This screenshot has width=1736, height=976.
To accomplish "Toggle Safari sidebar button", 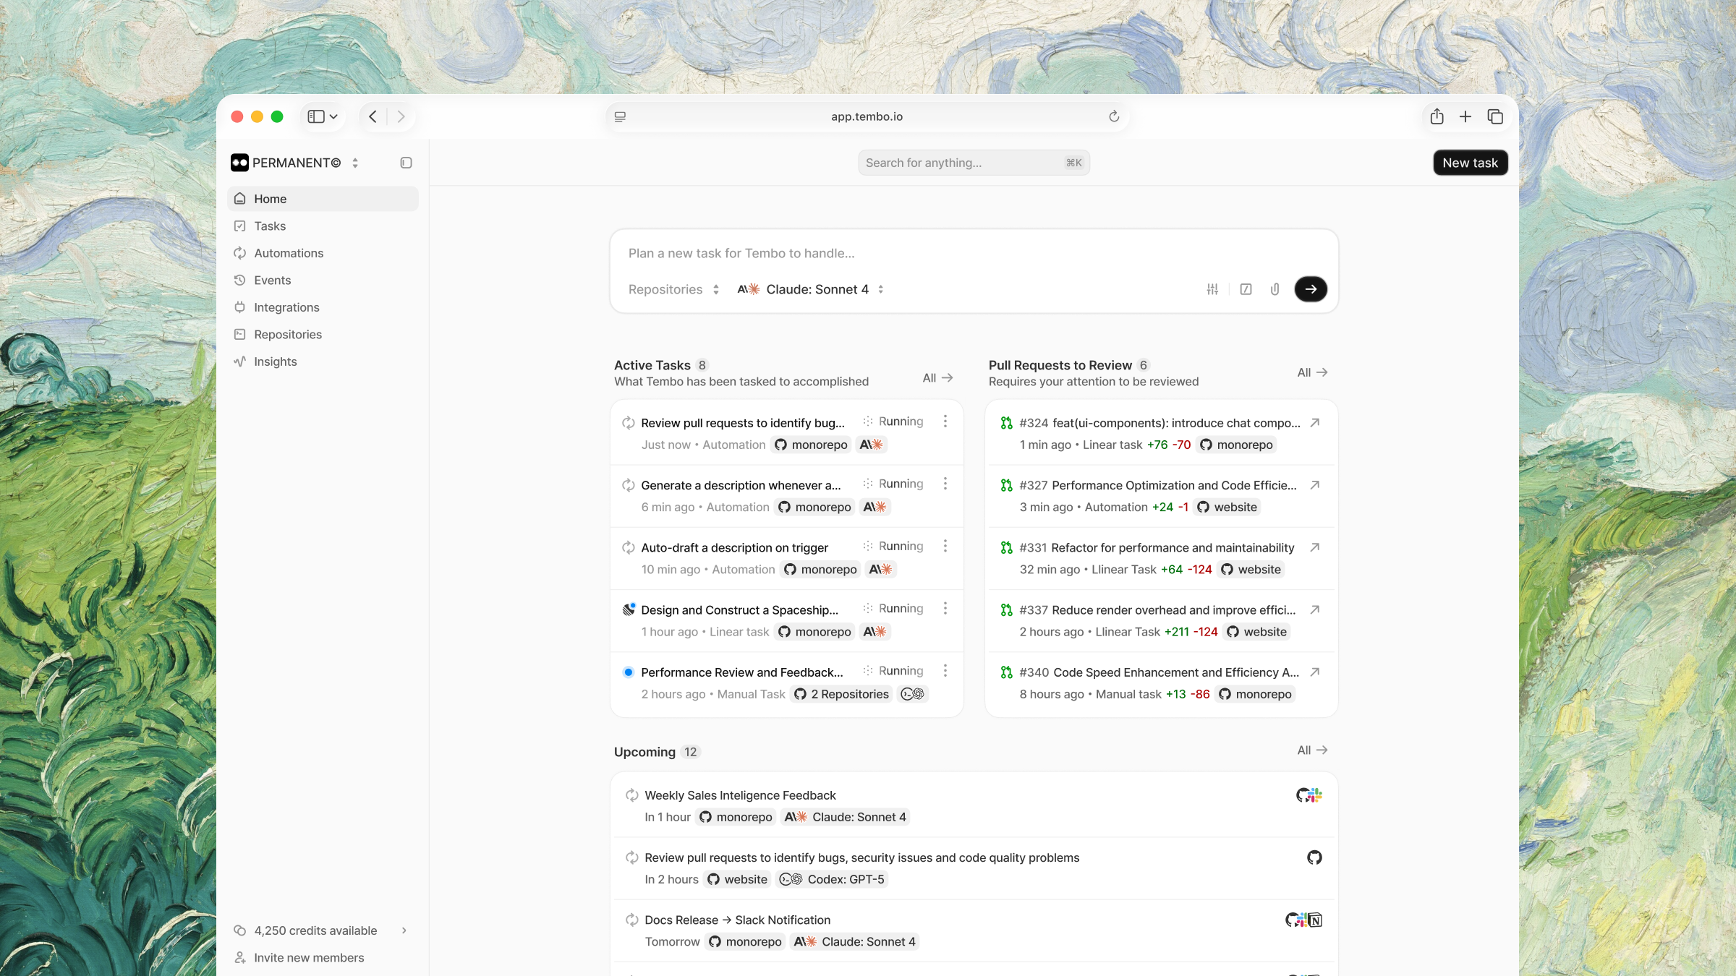I will tap(316, 116).
